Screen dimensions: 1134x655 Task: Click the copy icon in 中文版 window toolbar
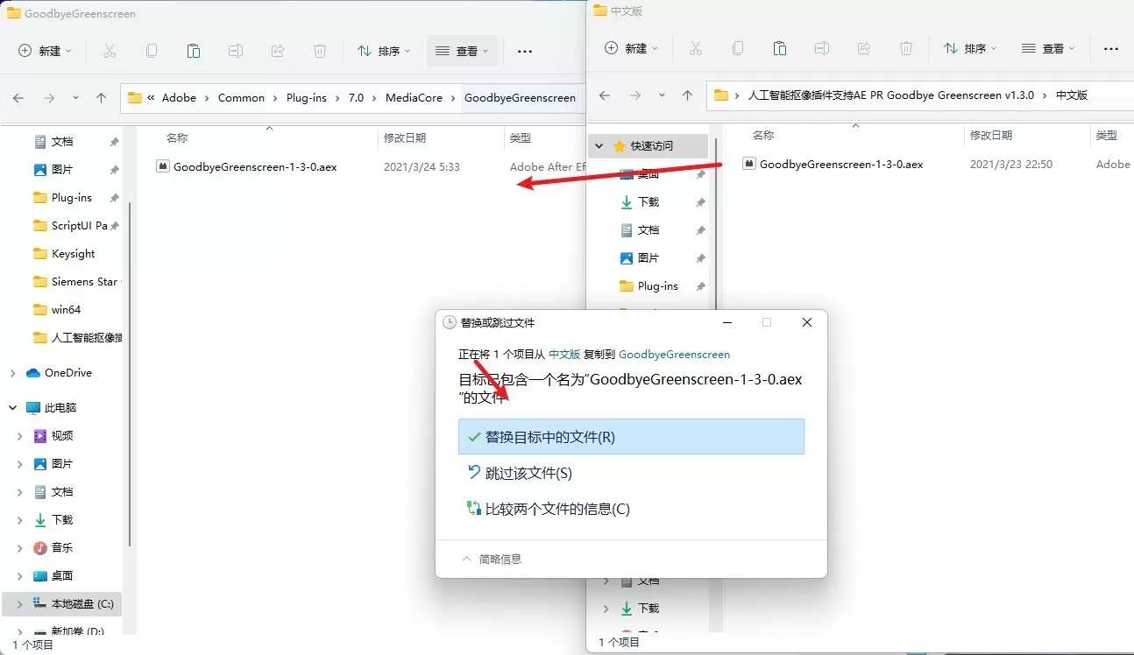738,48
